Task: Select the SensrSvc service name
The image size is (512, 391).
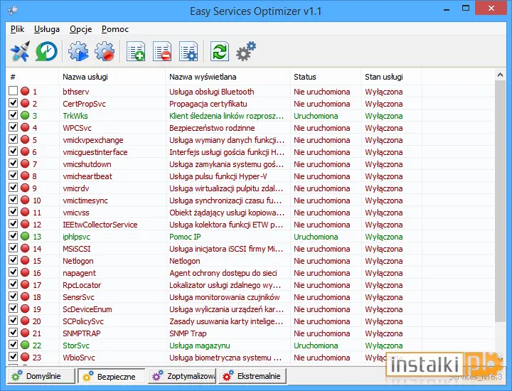Action: [78, 297]
